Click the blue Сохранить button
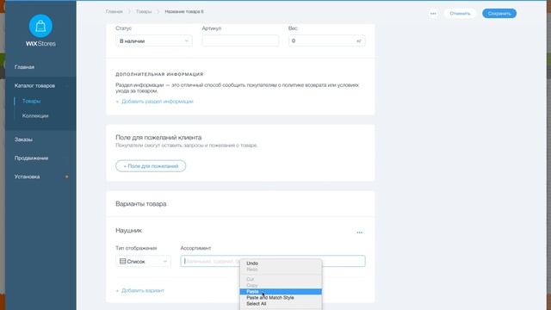Image resolution: width=551 pixels, height=310 pixels. click(499, 14)
